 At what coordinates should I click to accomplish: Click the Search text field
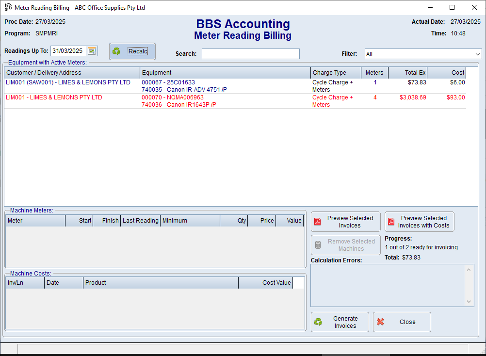[250, 54]
